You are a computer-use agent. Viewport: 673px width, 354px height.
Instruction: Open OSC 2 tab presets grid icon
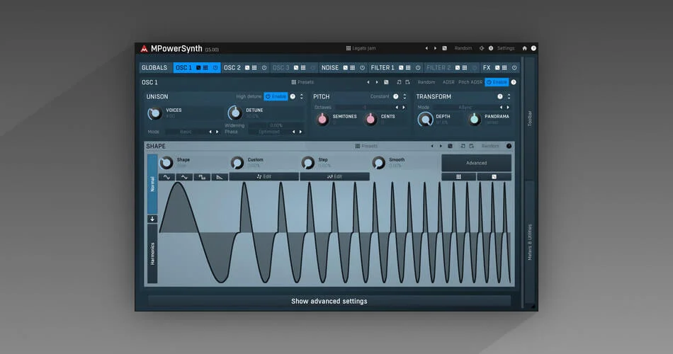254,68
